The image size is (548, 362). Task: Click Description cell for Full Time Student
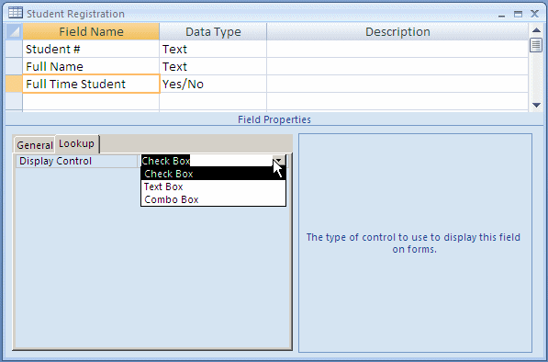pyautogui.click(x=397, y=84)
